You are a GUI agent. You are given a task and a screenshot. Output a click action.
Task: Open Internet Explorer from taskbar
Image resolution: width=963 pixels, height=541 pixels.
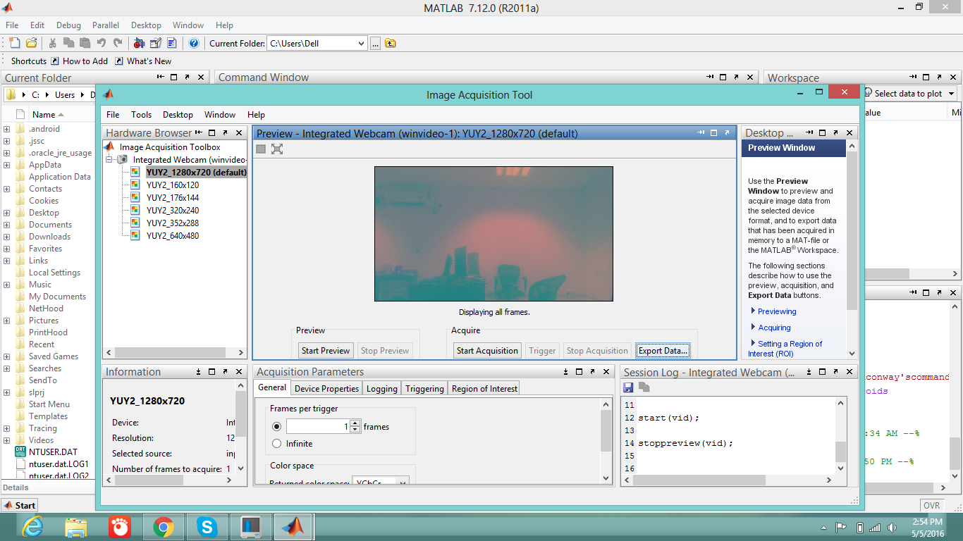[x=32, y=527]
